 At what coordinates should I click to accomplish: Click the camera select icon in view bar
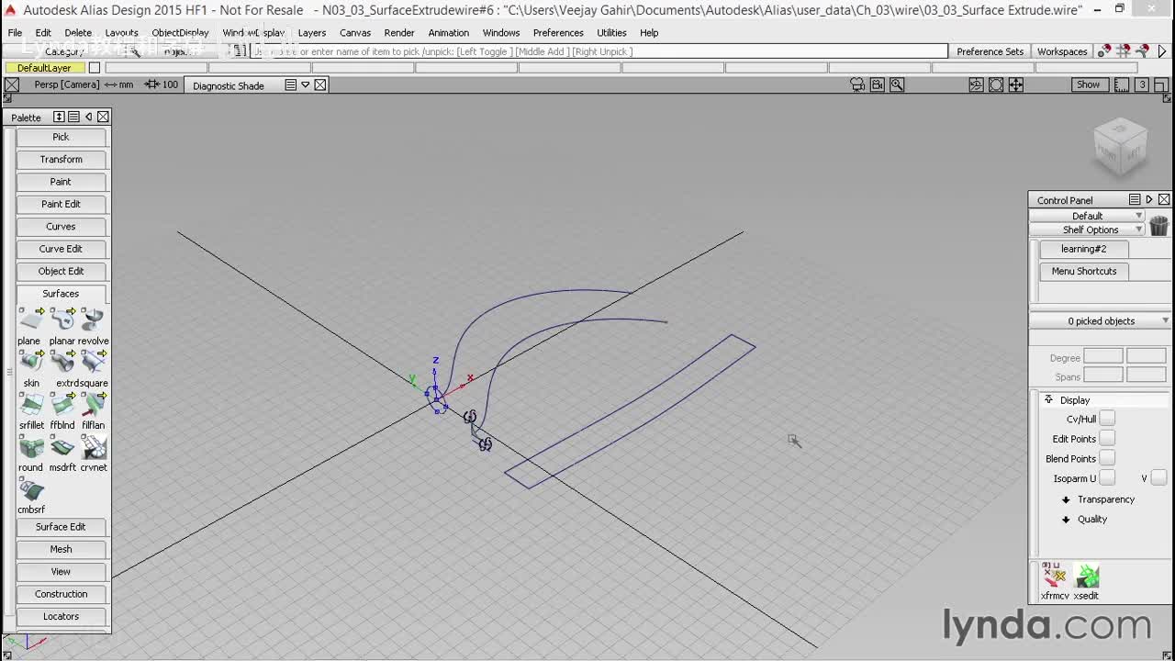coord(857,84)
